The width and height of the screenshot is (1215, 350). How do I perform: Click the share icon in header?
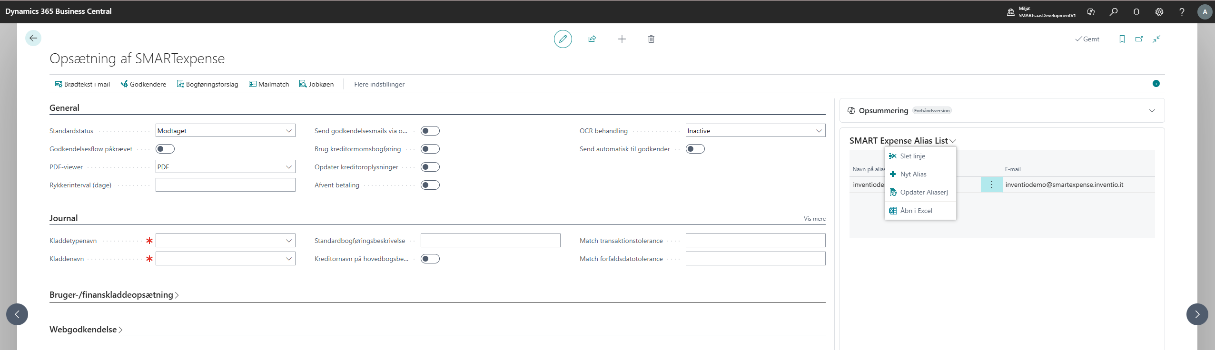(x=592, y=39)
